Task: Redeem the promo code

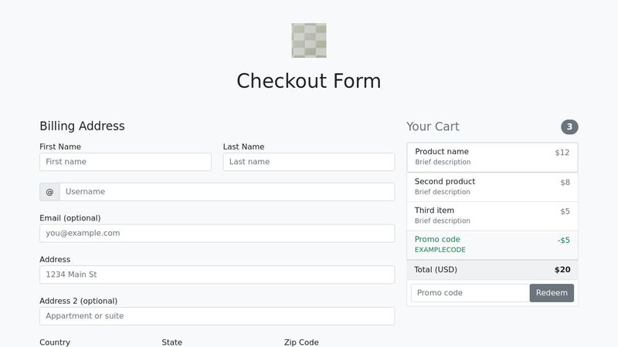Action: (552, 293)
